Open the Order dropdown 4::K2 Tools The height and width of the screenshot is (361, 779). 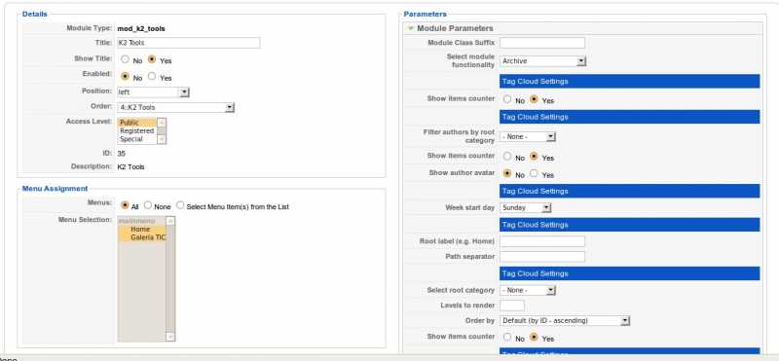(176, 107)
